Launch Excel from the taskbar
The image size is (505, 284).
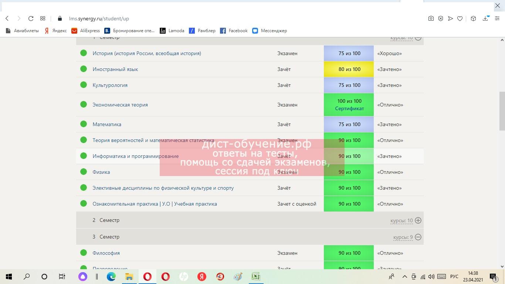pyautogui.click(x=256, y=276)
